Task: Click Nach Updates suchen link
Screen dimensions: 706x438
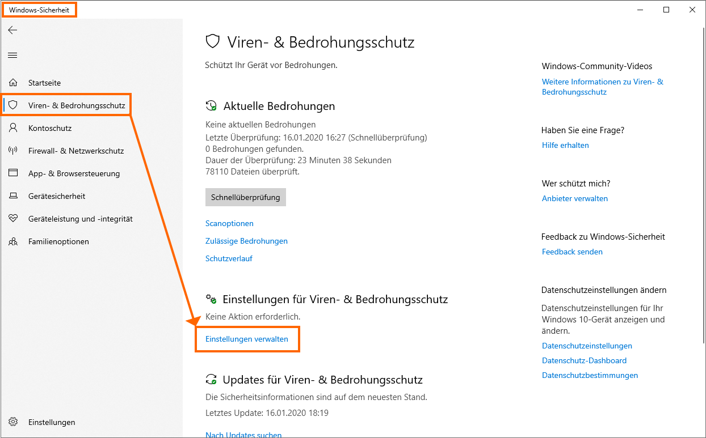Action: click(243, 435)
